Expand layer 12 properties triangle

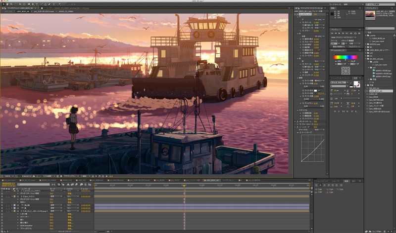(x=12, y=205)
